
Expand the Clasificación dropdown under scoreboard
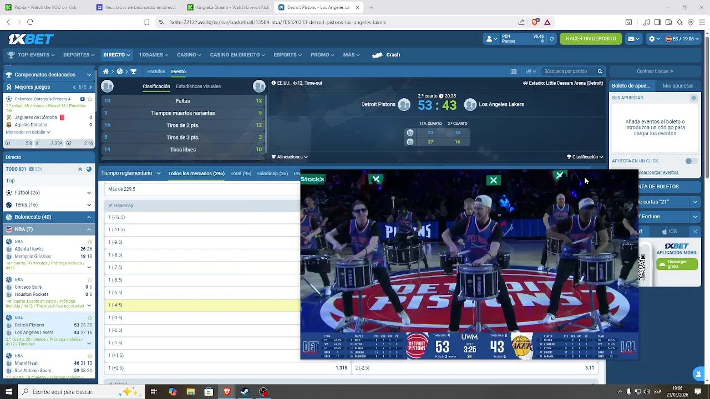pyautogui.click(x=585, y=157)
